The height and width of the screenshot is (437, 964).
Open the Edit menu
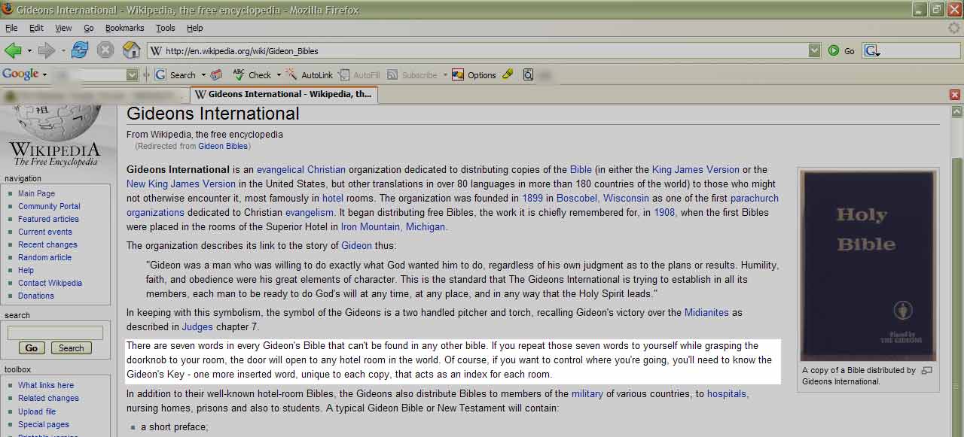point(36,28)
